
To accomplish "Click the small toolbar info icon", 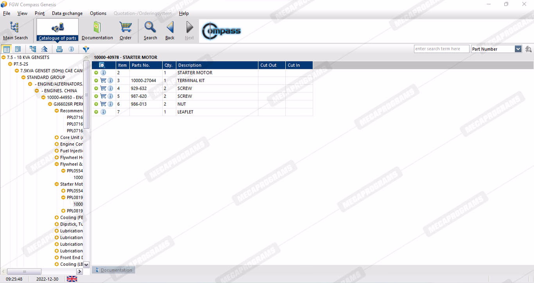I will coord(71,49).
